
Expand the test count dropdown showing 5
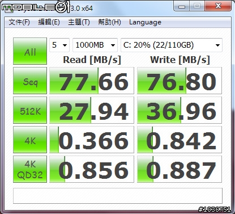point(59,45)
